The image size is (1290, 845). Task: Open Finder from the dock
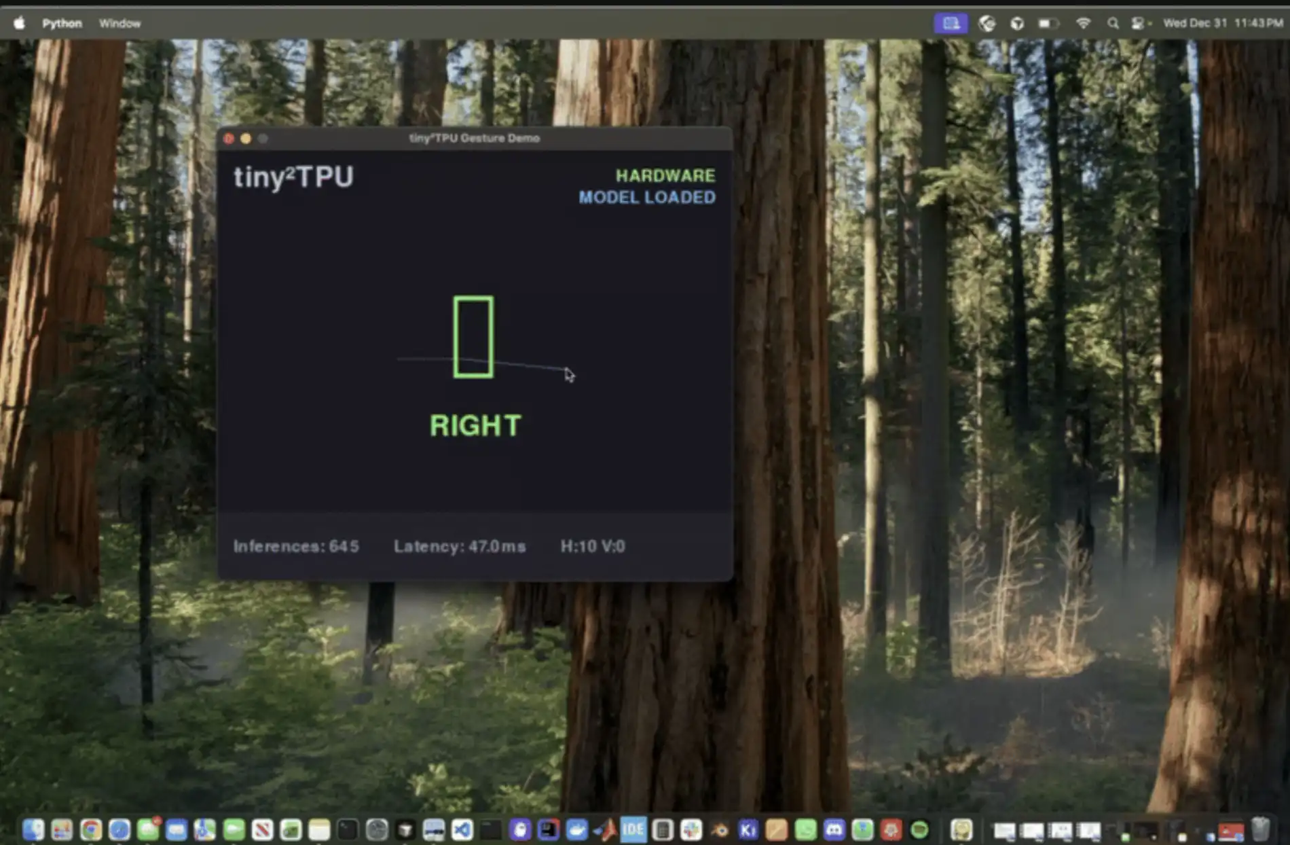pyautogui.click(x=33, y=829)
